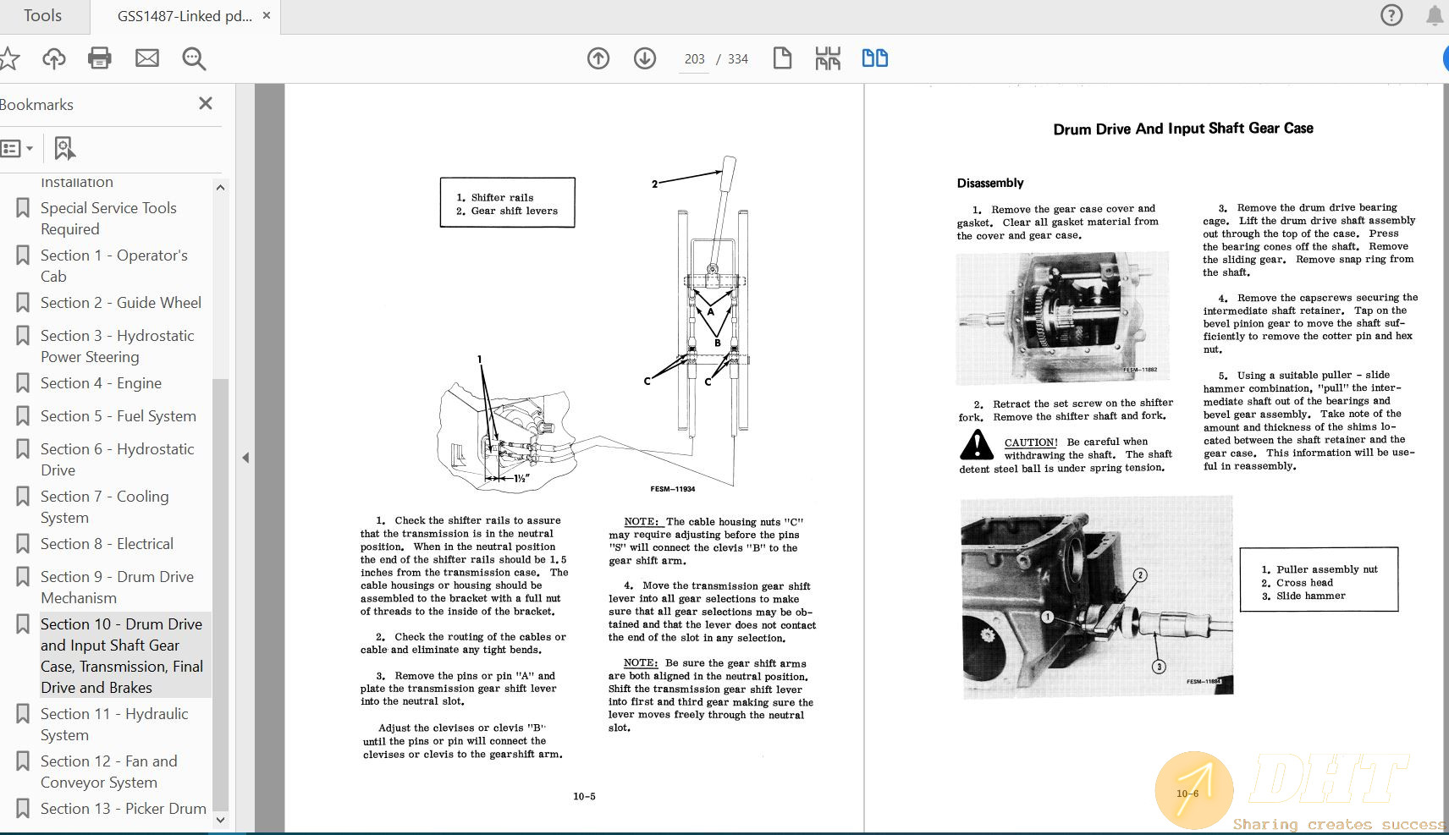This screenshot has width=1449, height=835.
Task: Select the GSS1487-Linked pdf document tab
Action: [x=184, y=16]
